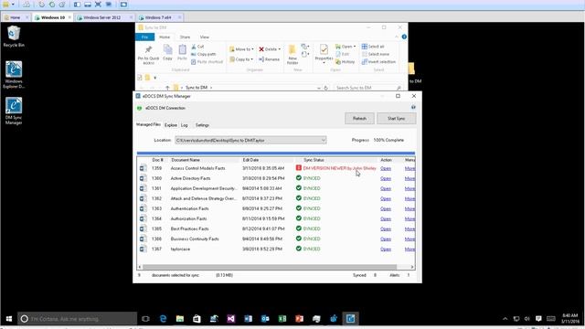
Task: Open the Properties dropdown in Explorer
Action: pyautogui.click(x=324, y=63)
